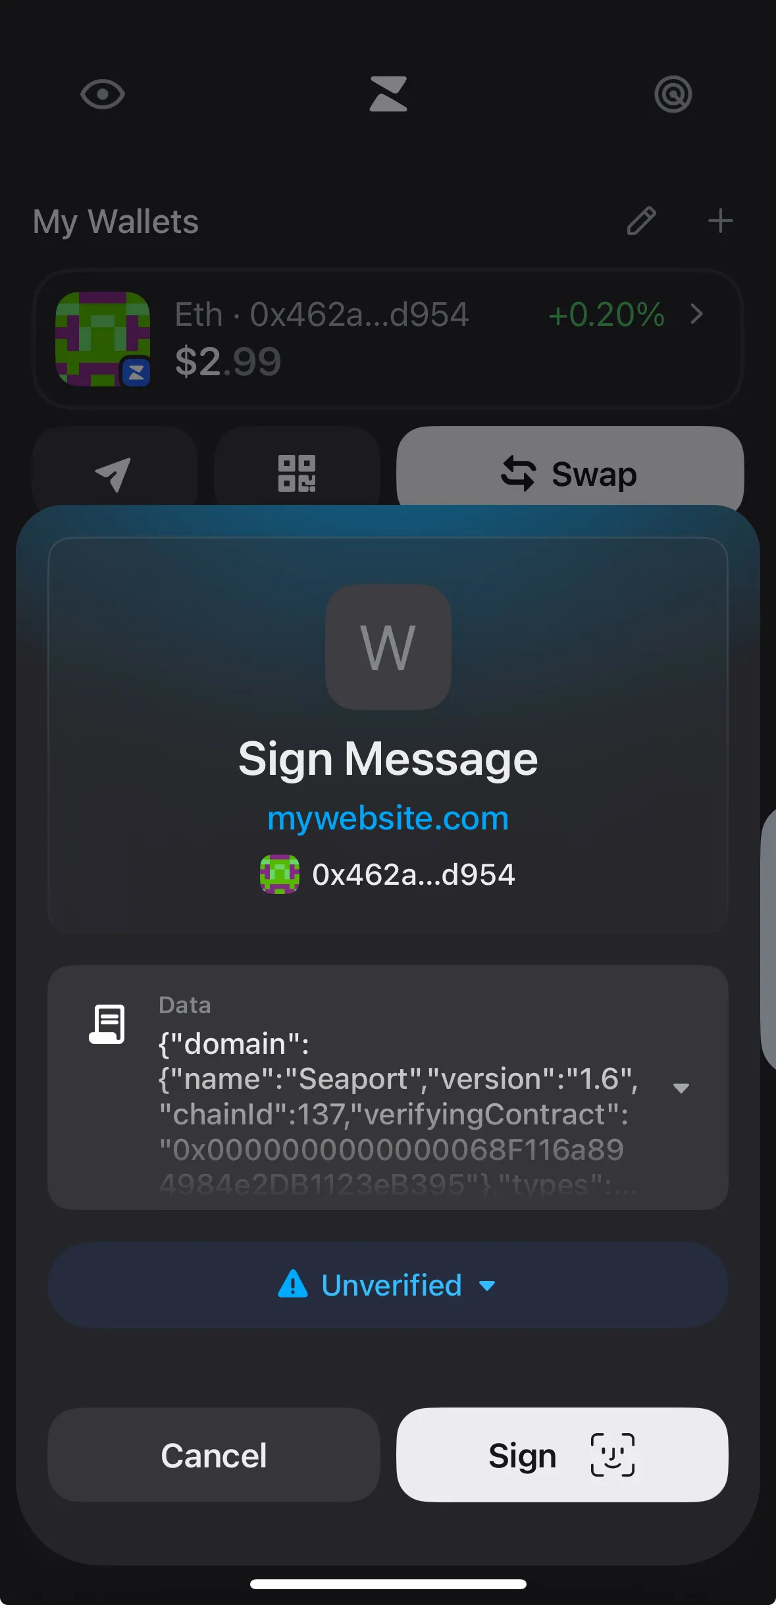Open the Eth 0x462a...d954 wallet row
Viewport: 776px width, 1605px height.
pyautogui.click(x=388, y=339)
